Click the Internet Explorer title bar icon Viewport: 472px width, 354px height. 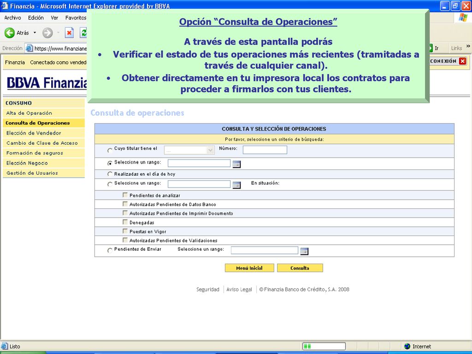coord(5,6)
